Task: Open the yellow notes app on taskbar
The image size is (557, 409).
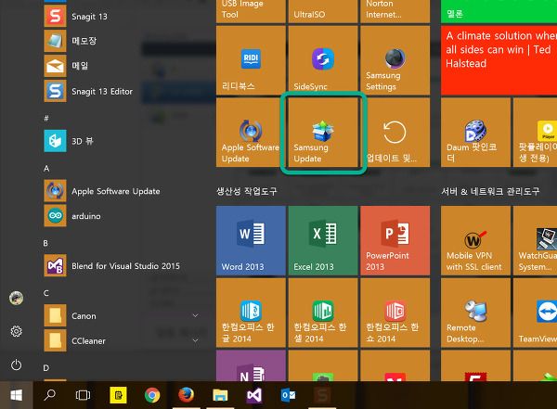Action: (x=118, y=395)
